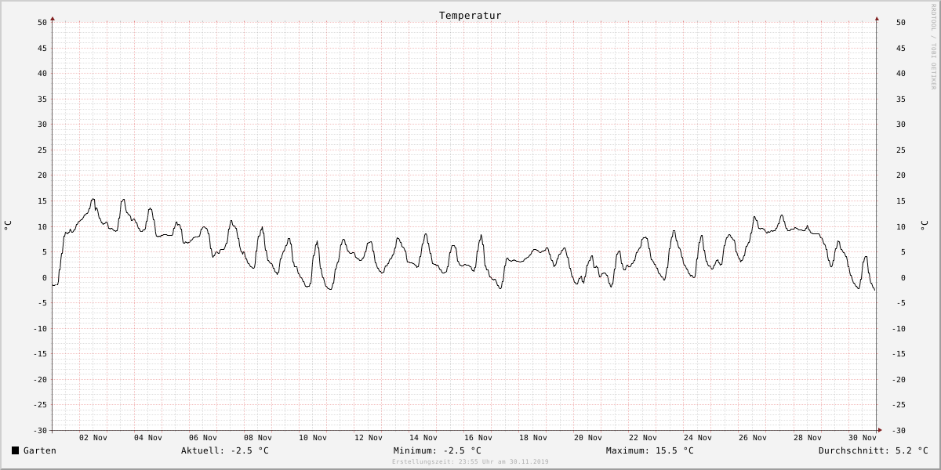This screenshot has height=470, width=941.
Task: Select the "25" tick on the right axis
Action: [x=901, y=150]
